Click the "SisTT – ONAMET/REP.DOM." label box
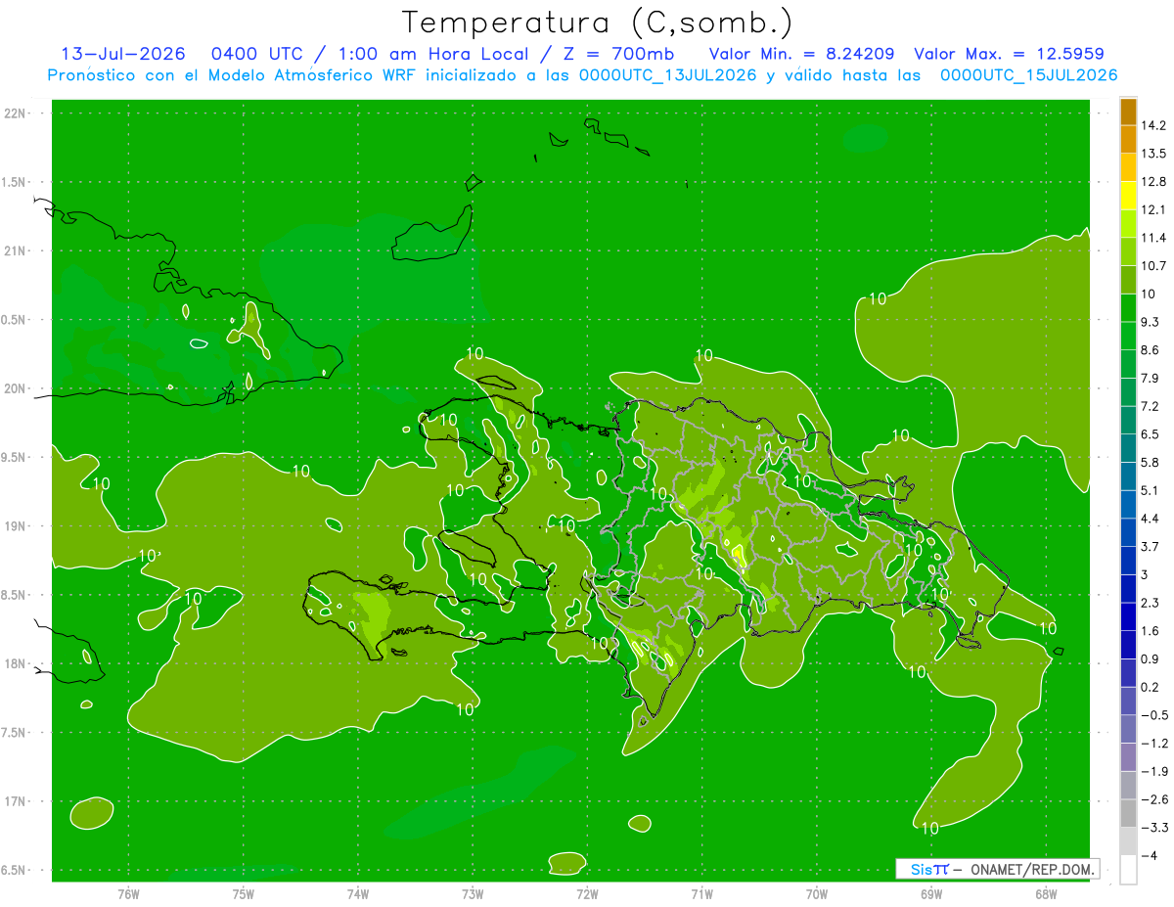 click(x=997, y=869)
